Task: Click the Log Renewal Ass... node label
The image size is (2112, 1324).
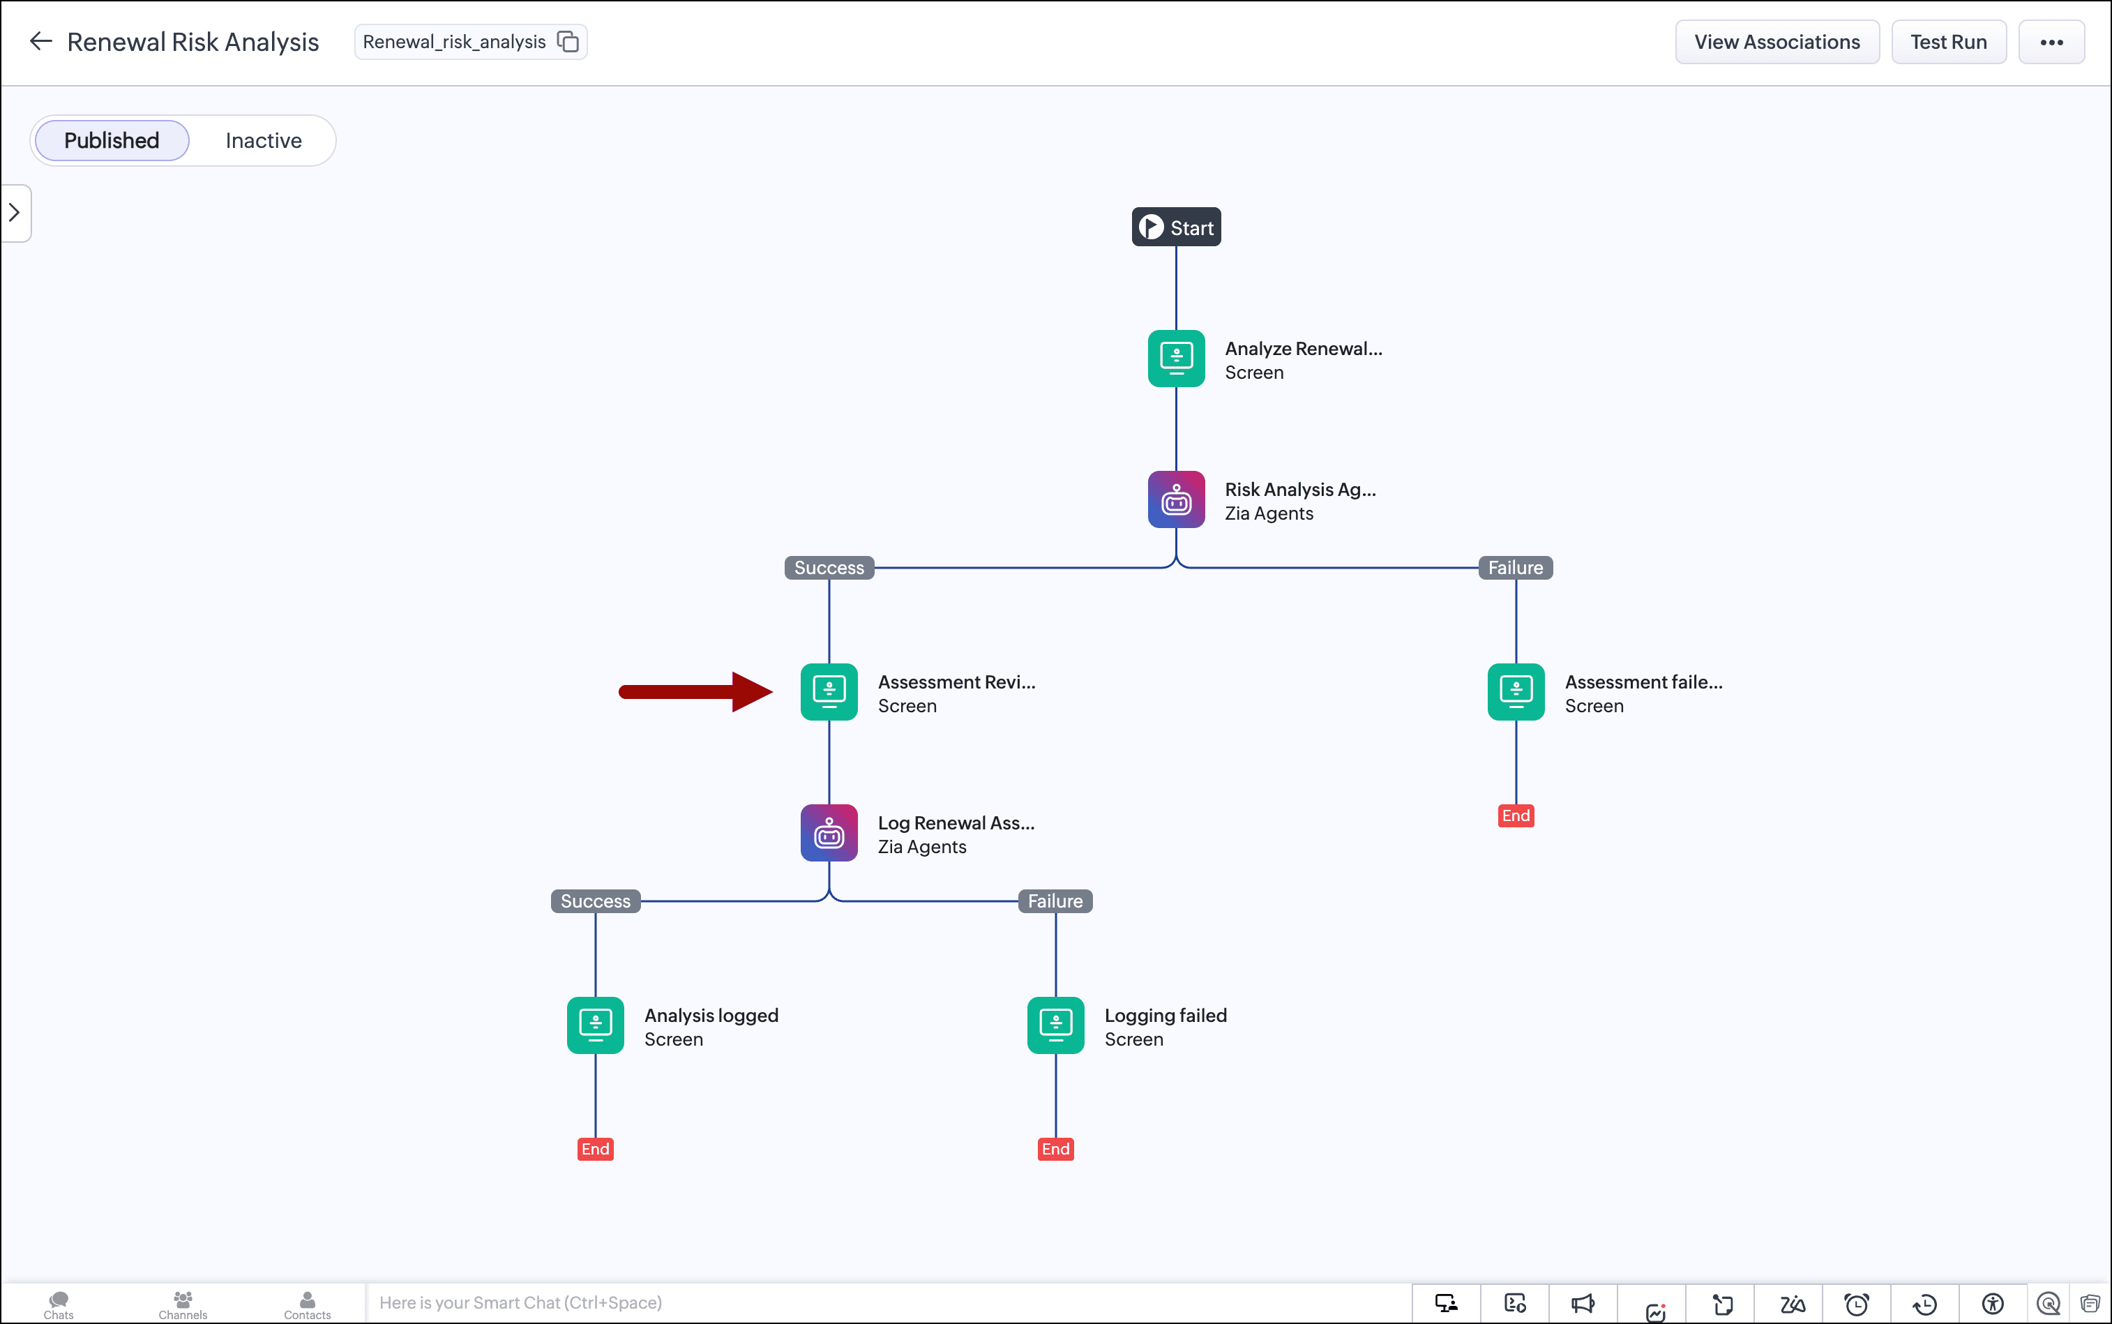Action: [x=956, y=823]
